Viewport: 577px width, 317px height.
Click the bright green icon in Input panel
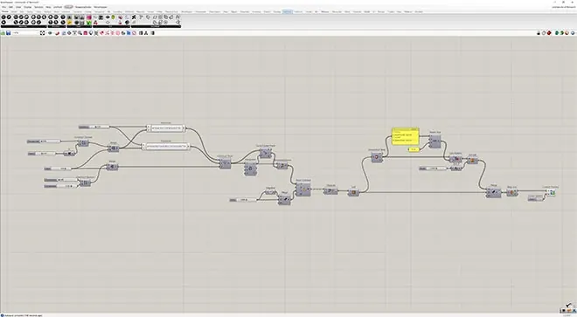tap(88, 23)
